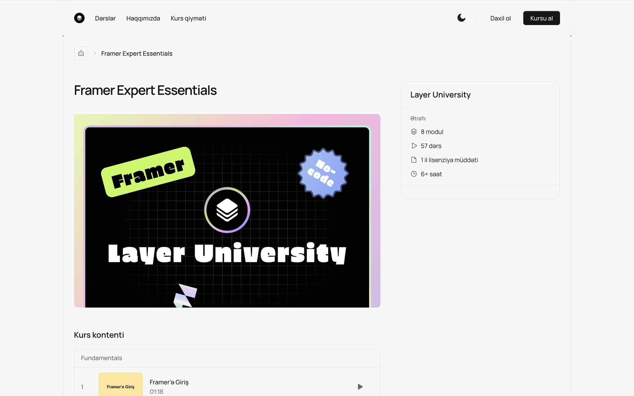
Task: Open the Framer'ə Giriş lesson thumbnail
Action: point(120,384)
